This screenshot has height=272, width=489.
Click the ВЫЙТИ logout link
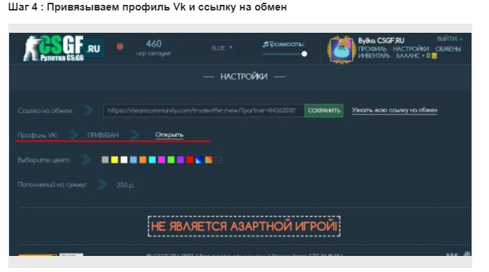tap(449, 39)
